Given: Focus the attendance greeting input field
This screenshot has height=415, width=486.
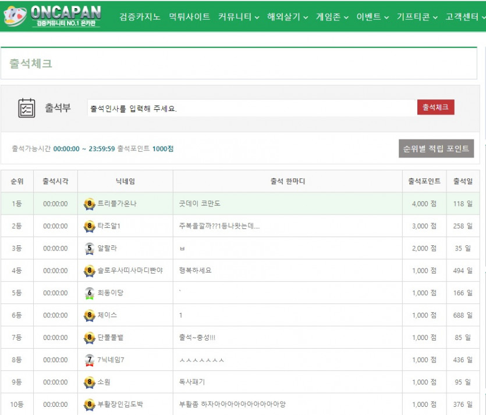Looking at the screenshot, I should (x=251, y=108).
